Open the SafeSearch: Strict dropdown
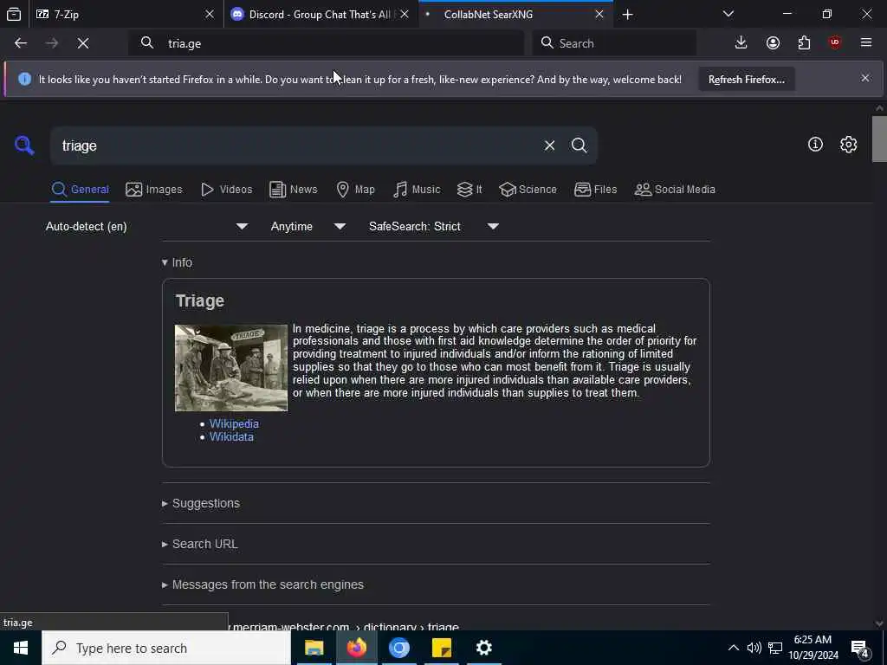The width and height of the screenshot is (887, 665). click(x=434, y=226)
